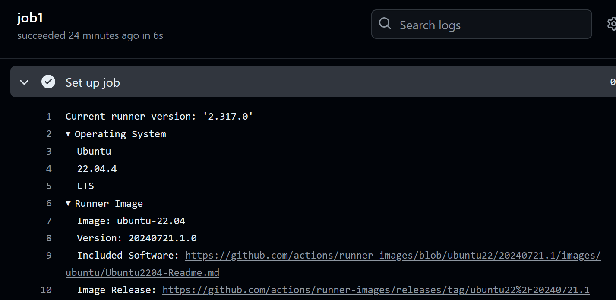Click the 'Image: ubuntu-22.04' log text
Viewport: 616px width, 300px height.
point(131,221)
